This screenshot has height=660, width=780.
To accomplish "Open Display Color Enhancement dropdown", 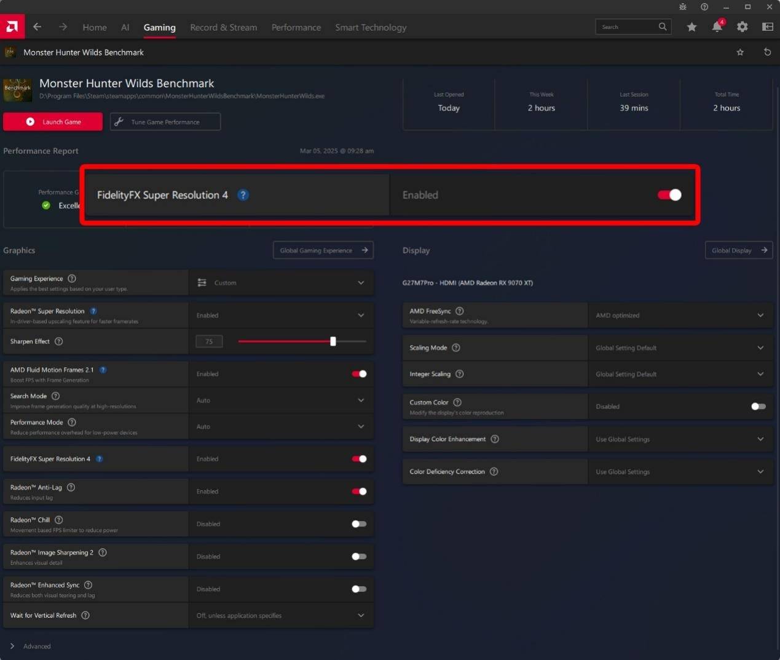I will (680, 439).
